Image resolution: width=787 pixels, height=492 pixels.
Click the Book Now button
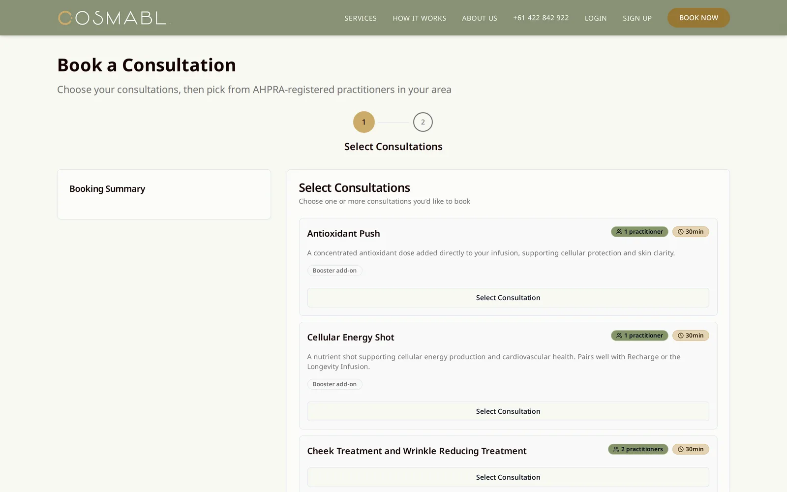[x=698, y=18]
